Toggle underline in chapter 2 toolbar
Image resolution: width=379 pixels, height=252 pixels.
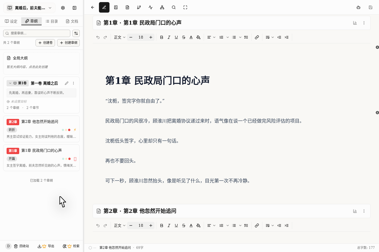point(176,225)
